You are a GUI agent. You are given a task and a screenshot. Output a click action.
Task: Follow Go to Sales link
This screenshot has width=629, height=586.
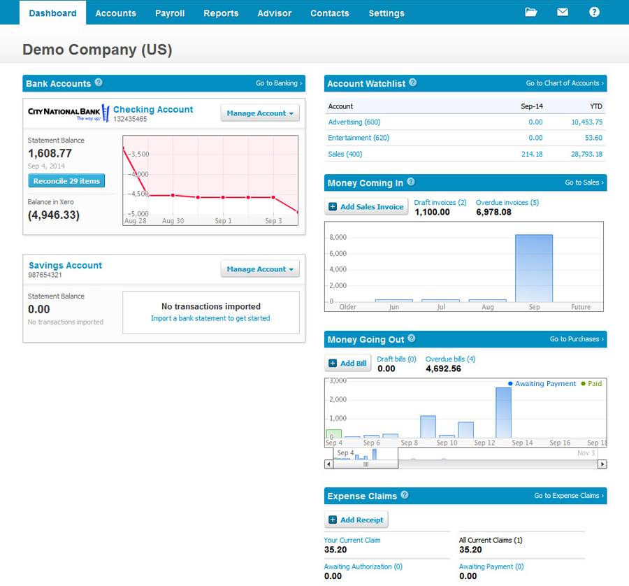(584, 183)
